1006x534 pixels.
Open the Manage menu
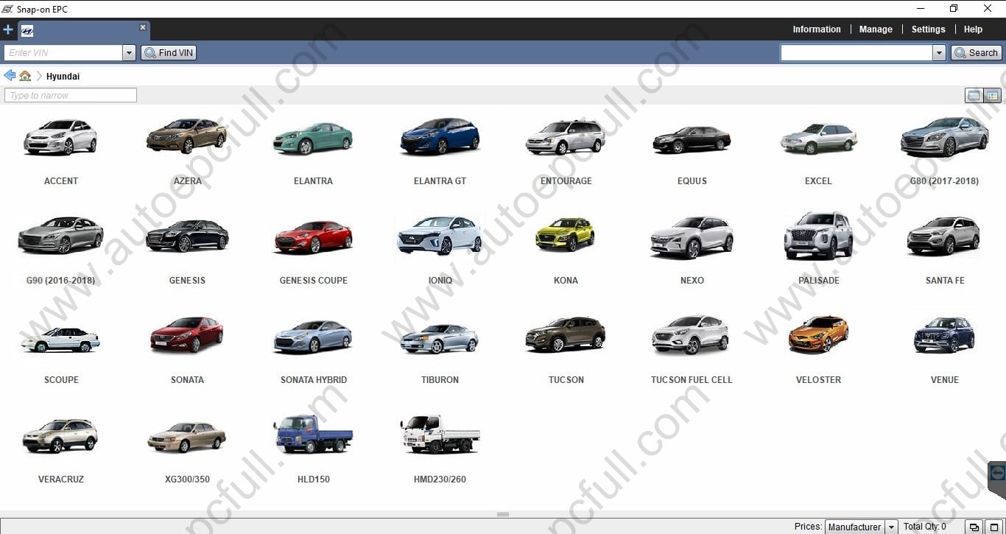876,29
